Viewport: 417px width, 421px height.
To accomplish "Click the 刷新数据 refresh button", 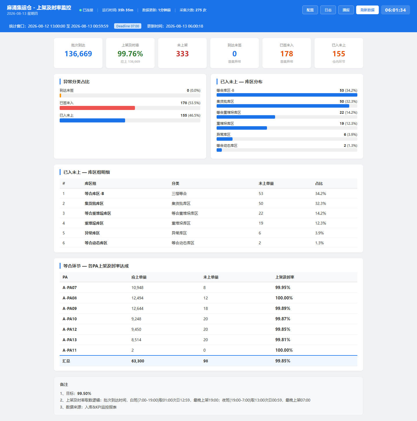I will 367,10.
